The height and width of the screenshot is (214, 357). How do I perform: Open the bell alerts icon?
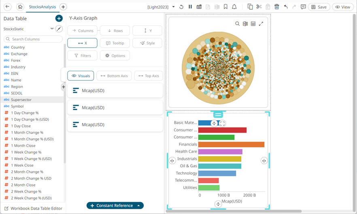[234, 7]
